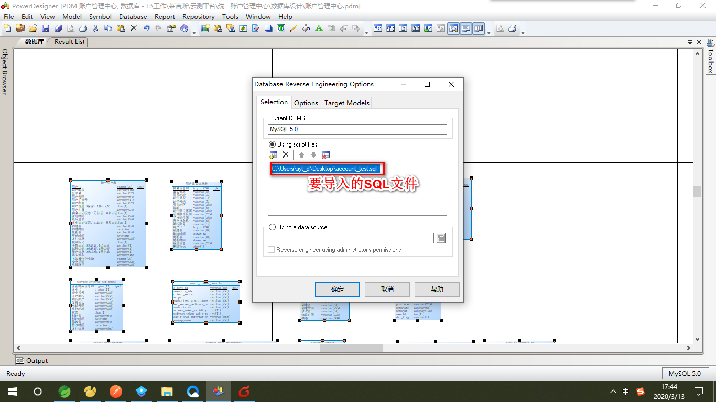This screenshot has width=716, height=402.
Task: Click the 帮助 button in the dialog
Action: [x=437, y=289]
